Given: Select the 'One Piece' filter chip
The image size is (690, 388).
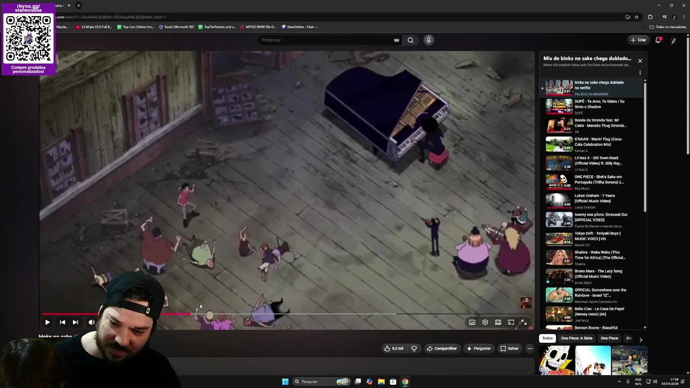Looking at the screenshot, I should [x=609, y=338].
